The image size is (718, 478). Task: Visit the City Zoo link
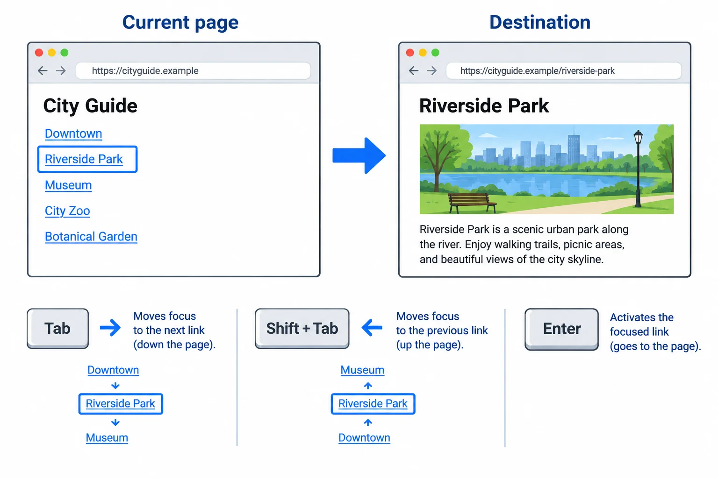67,211
